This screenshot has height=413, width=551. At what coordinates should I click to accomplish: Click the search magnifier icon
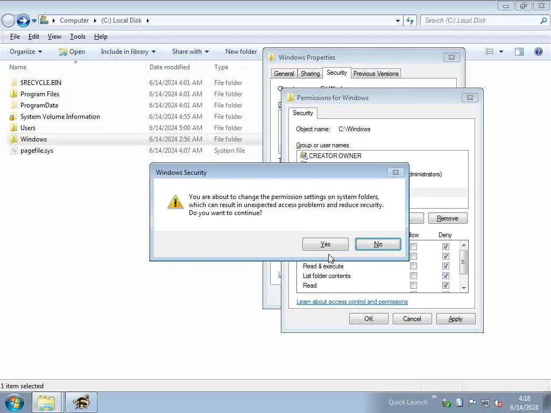tap(543, 20)
